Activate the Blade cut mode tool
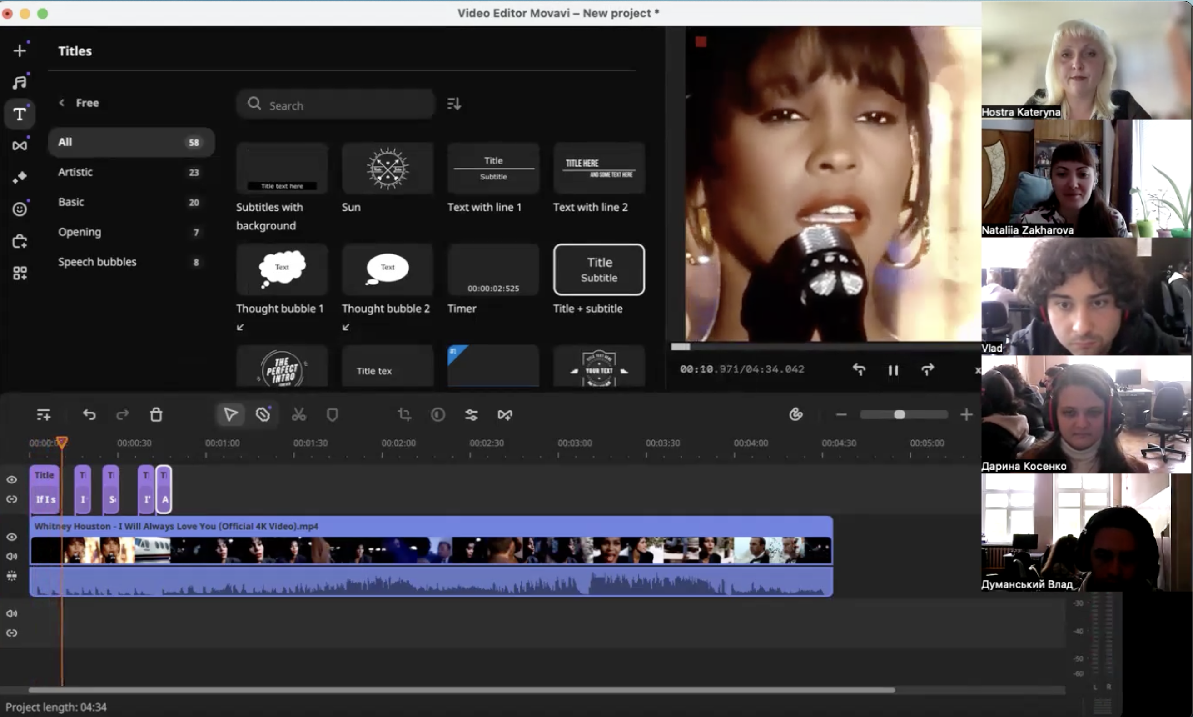Image resolution: width=1193 pixels, height=717 pixels. (x=263, y=414)
